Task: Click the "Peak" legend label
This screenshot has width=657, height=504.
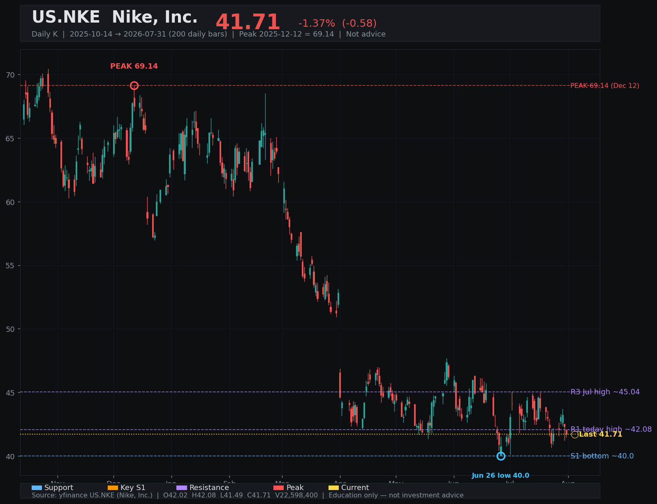Action: [x=295, y=488]
